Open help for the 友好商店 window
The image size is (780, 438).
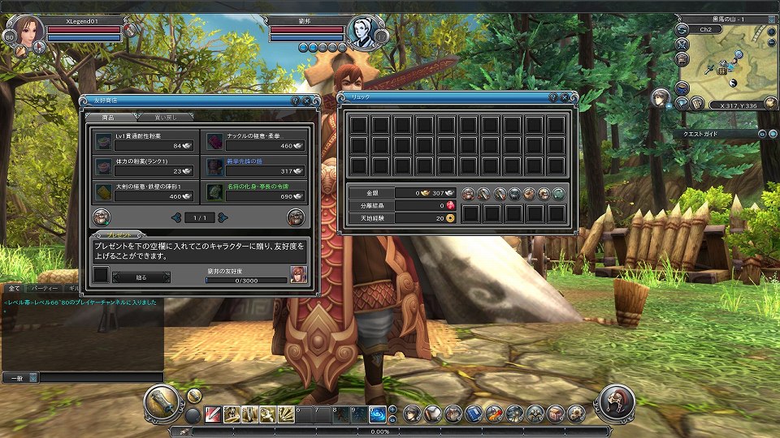[x=295, y=101]
